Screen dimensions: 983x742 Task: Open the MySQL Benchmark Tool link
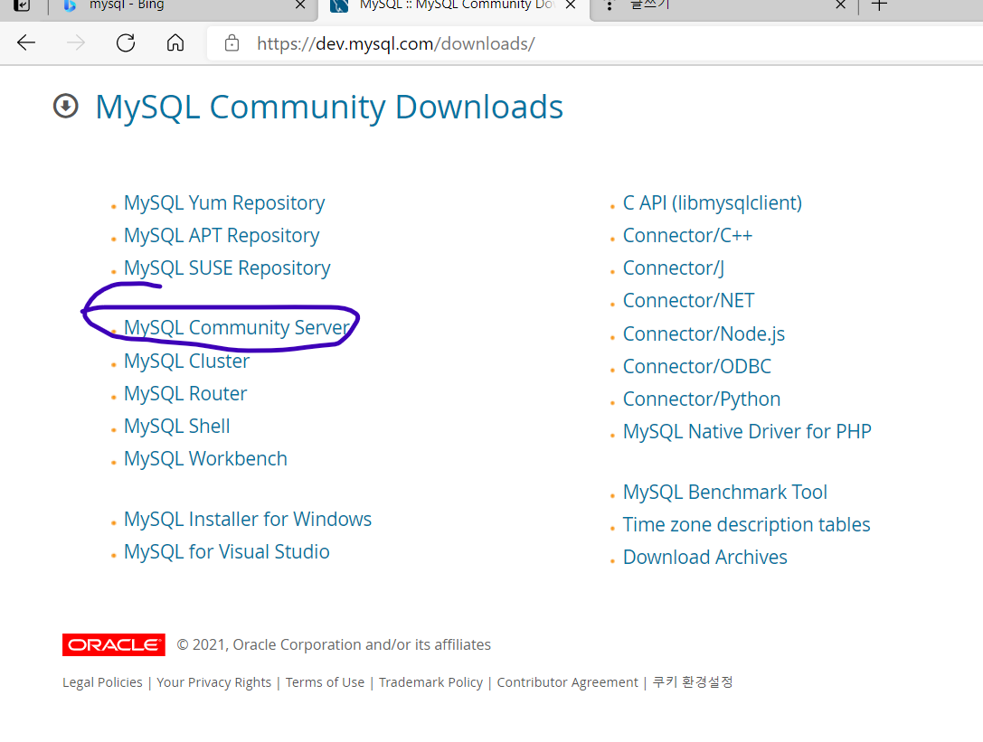(724, 492)
